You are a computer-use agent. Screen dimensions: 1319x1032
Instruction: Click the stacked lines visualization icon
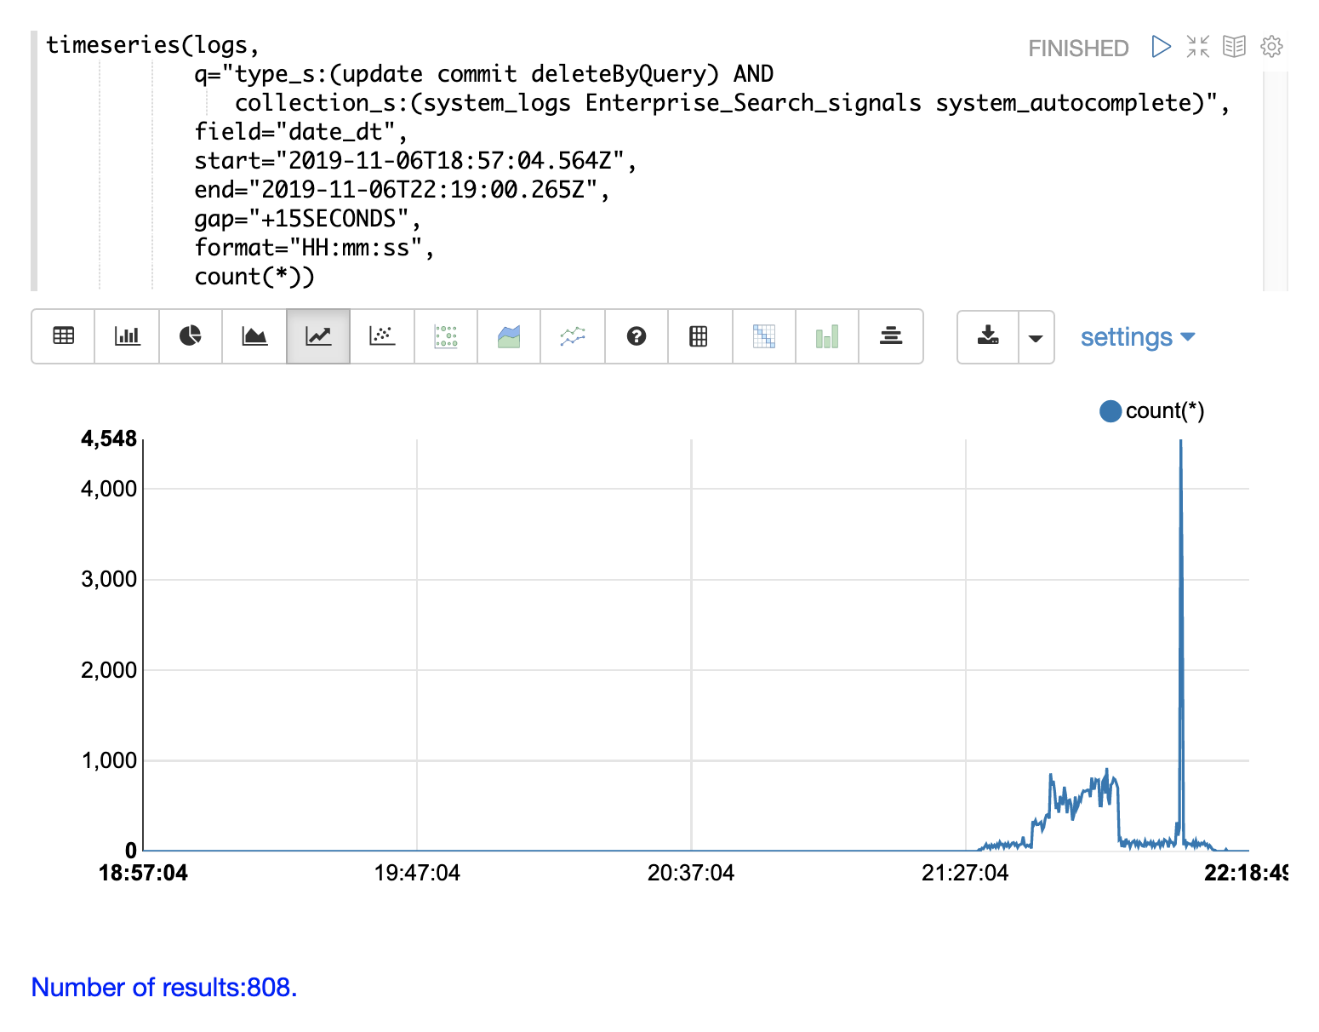click(890, 336)
